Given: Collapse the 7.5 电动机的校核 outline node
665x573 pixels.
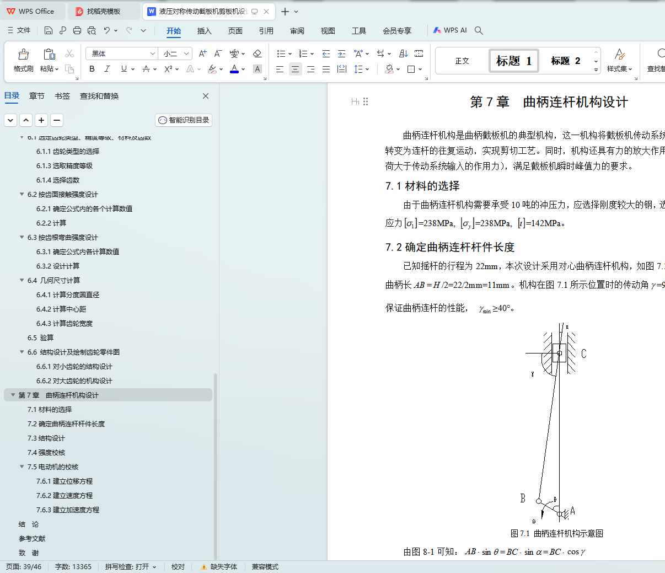Looking at the screenshot, I should pyautogui.click(x=22, y=467).
